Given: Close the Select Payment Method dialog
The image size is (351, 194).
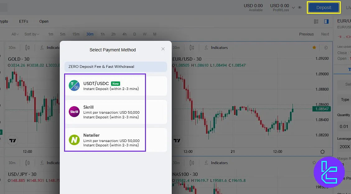Looking at the screenshot, I should tap(163, 49).
